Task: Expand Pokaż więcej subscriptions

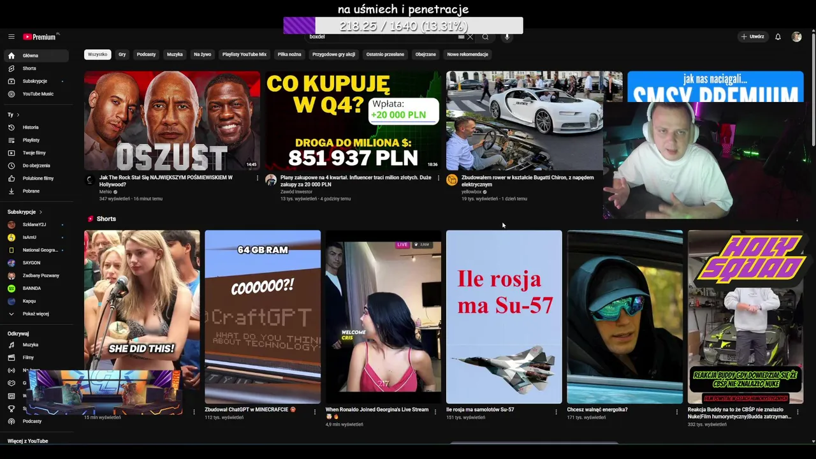Action: 35,314
